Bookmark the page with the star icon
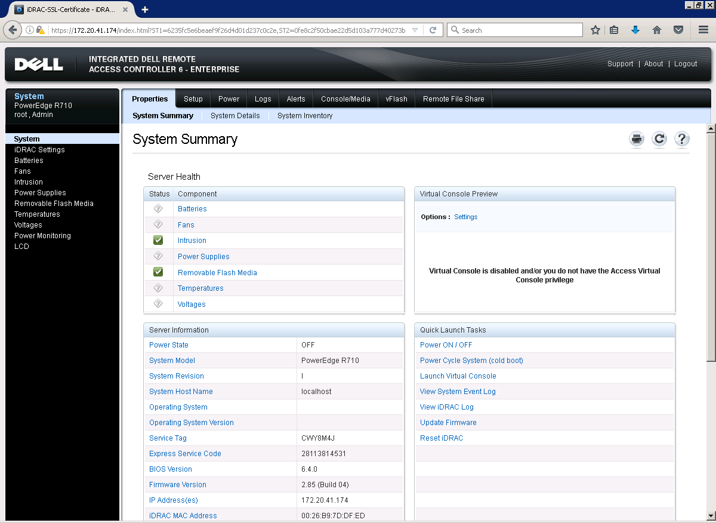Viewport: 716px width, 523px height. [x=595, y=29]
